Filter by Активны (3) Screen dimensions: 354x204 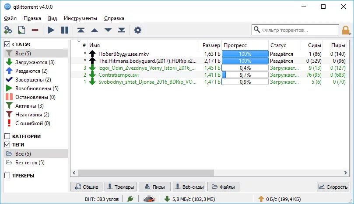(36, 106)
